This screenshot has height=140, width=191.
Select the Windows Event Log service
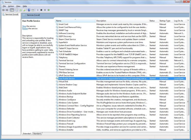pyautogui.click(x=121, y=121)
